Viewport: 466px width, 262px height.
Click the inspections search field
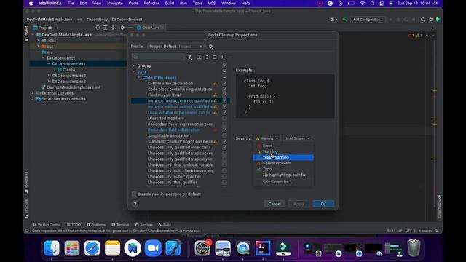pos(158,57)
